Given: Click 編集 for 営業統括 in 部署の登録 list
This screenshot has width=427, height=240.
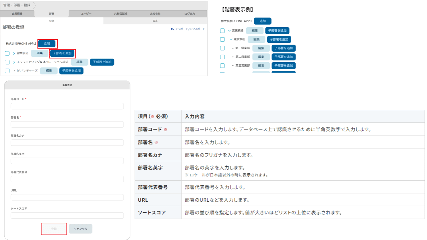Looking at the screenshot, I should [40, 53].
